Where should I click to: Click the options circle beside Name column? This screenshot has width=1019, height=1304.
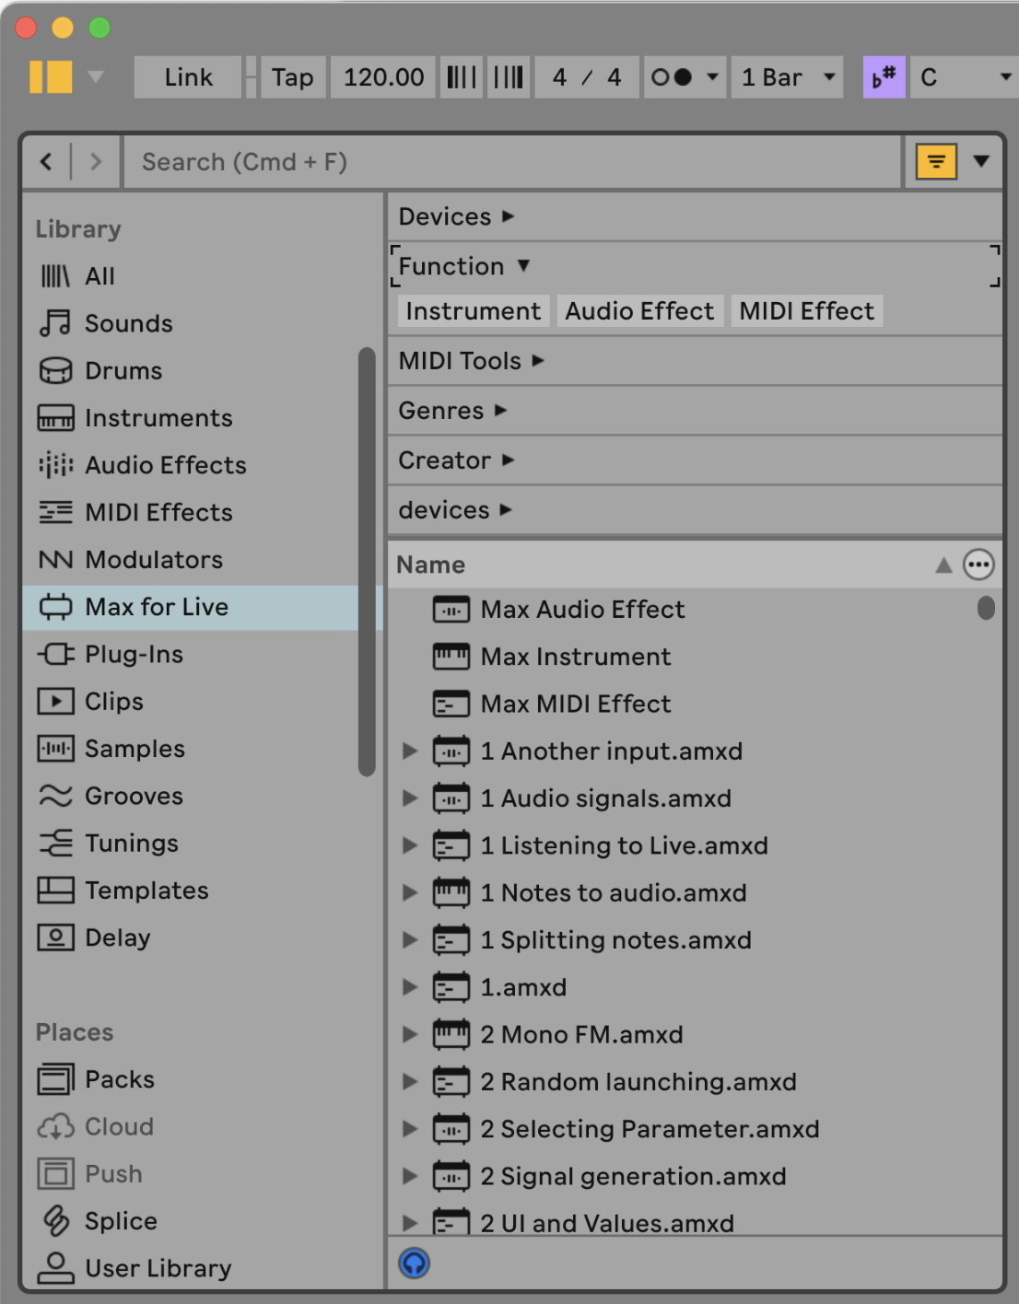point(978,565)
